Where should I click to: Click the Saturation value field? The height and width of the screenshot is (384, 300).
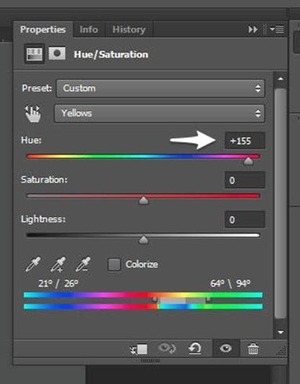[x=245, y=180]
